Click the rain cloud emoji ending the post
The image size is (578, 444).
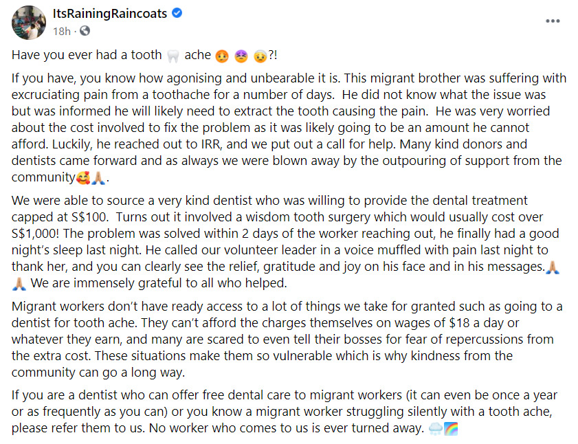click(435, 429)
